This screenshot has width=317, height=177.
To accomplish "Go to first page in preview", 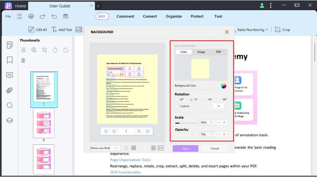I will point(106,131).
